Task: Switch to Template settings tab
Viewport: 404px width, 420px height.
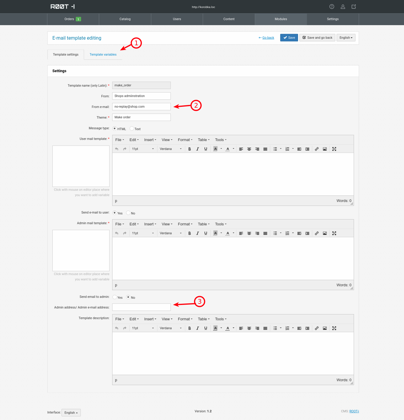Action: tap(66, 54)
